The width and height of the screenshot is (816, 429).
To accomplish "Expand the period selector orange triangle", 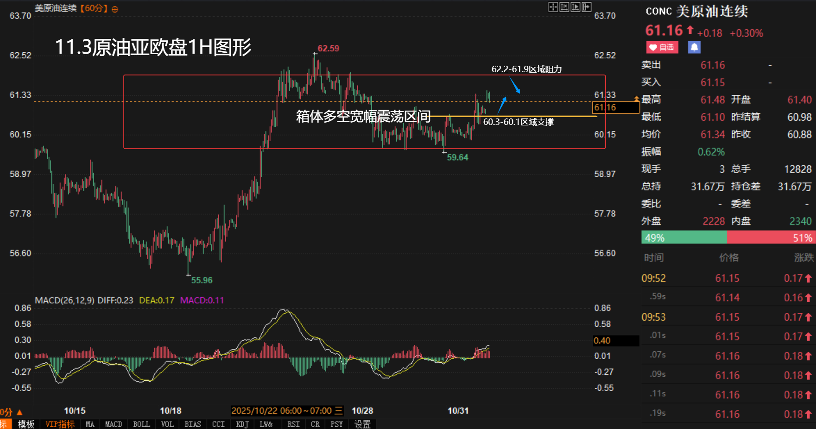I will coord(19,412).
